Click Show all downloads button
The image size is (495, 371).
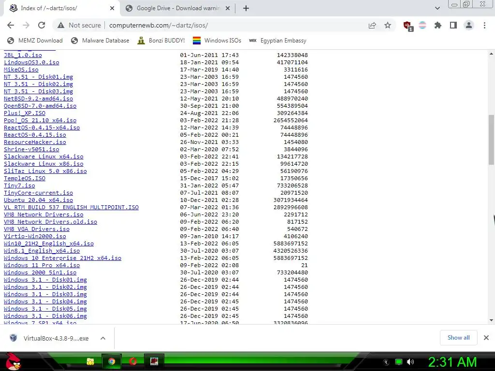tap(458, 338)
